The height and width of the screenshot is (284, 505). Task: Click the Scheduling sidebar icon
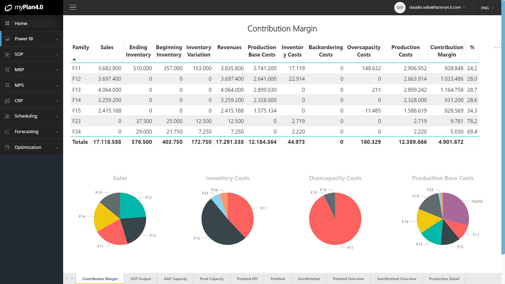[x=7, y=116]
